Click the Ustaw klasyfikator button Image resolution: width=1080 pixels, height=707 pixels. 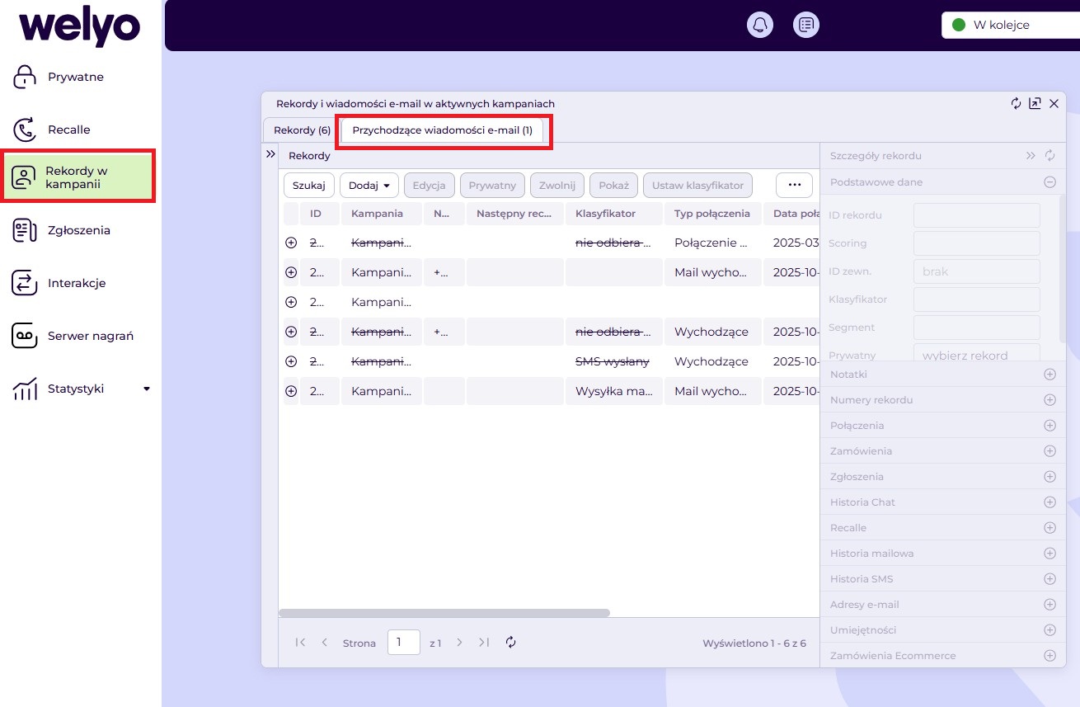click(697, 186)
